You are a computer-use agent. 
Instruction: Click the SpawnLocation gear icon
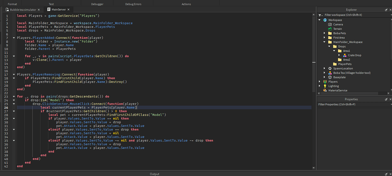(x=330, y=68)
